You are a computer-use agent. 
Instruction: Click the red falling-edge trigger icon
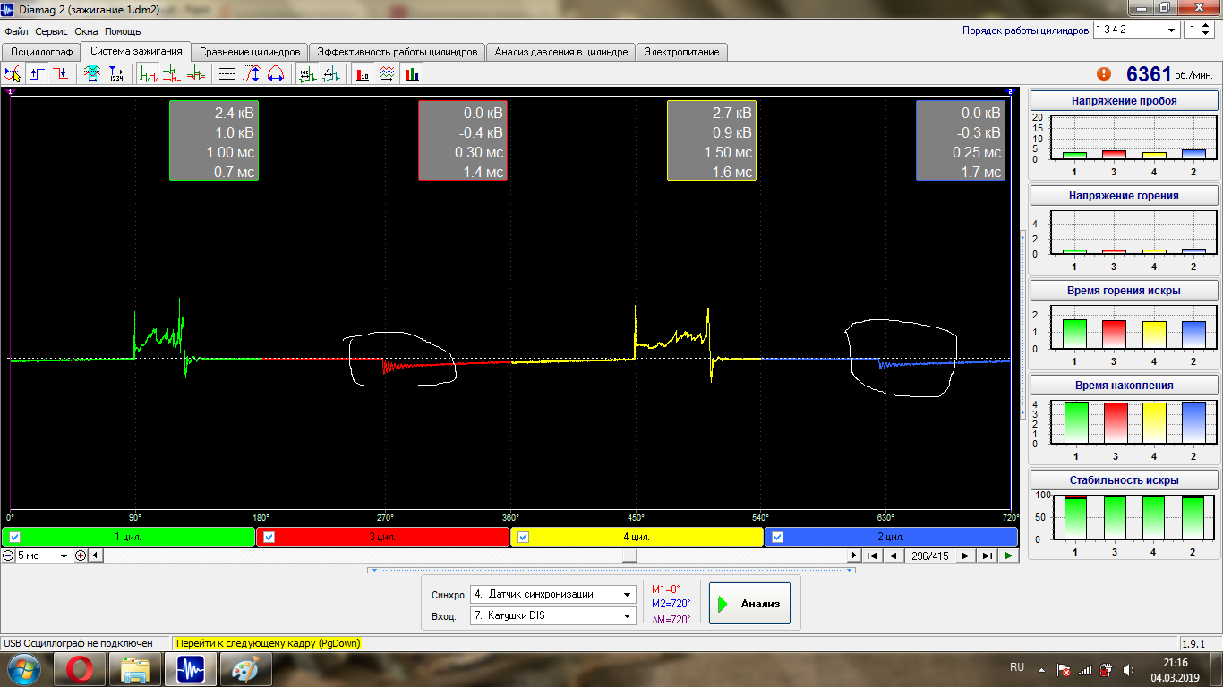coord(60,74)
